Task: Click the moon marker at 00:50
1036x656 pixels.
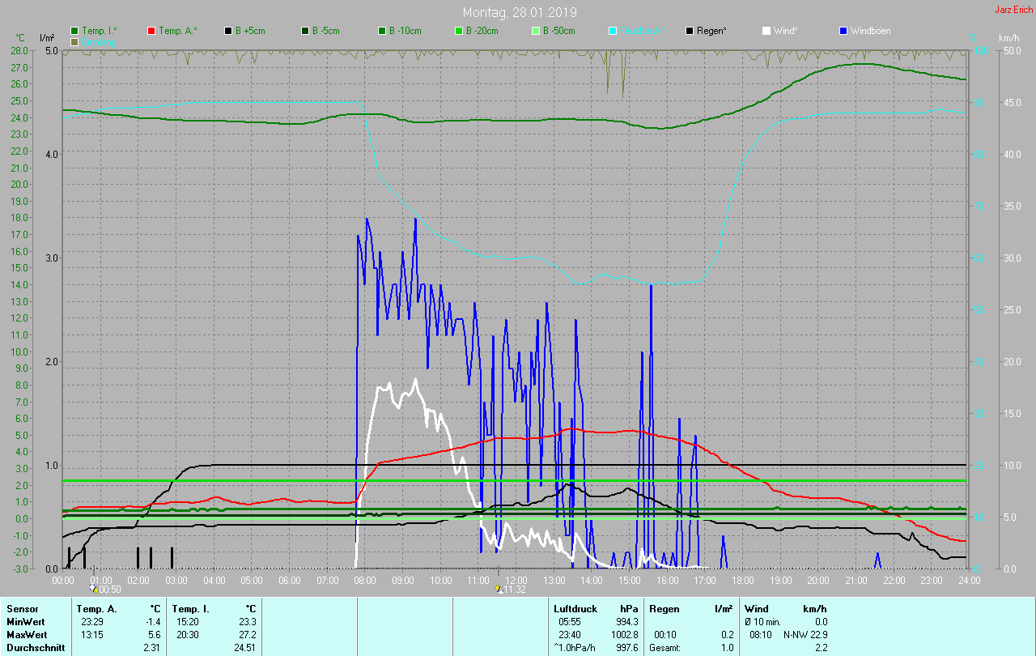Action: click(94, 589)
